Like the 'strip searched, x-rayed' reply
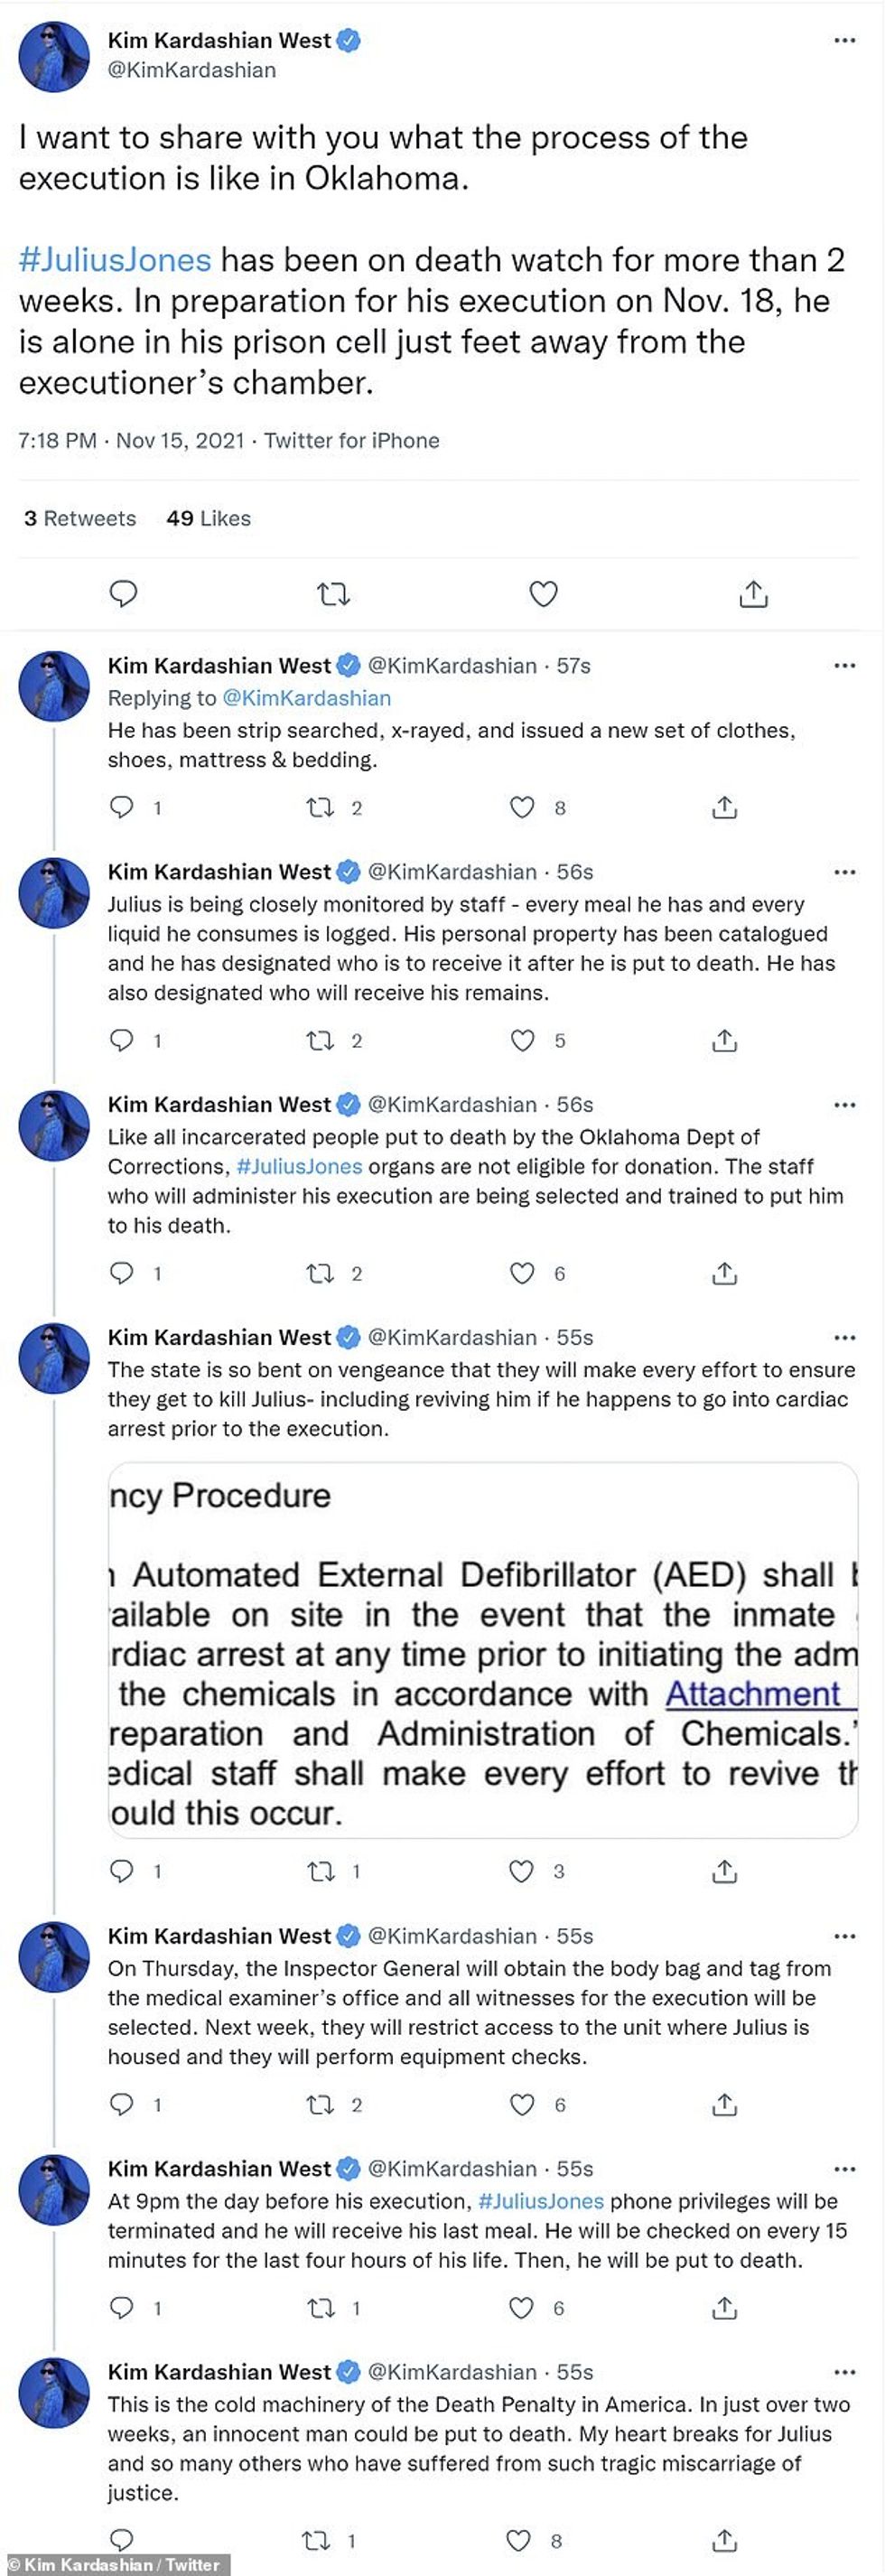This screenshot has height=2576, width=885. tap(523, 807)
